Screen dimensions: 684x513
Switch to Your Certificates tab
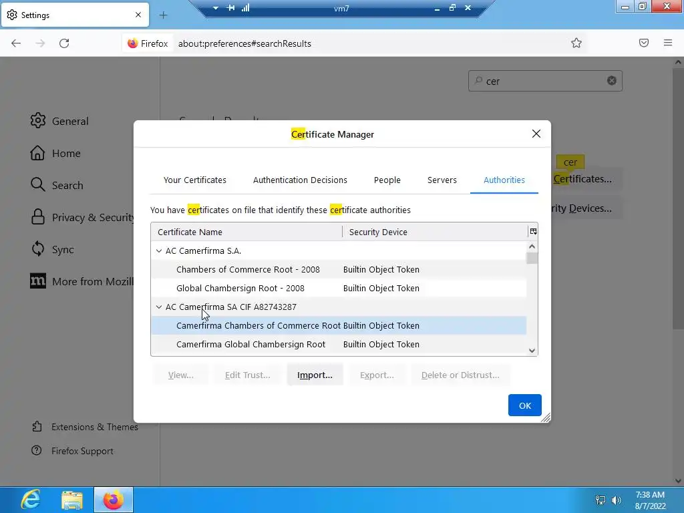pyautogui.click(x=194, y=180)
